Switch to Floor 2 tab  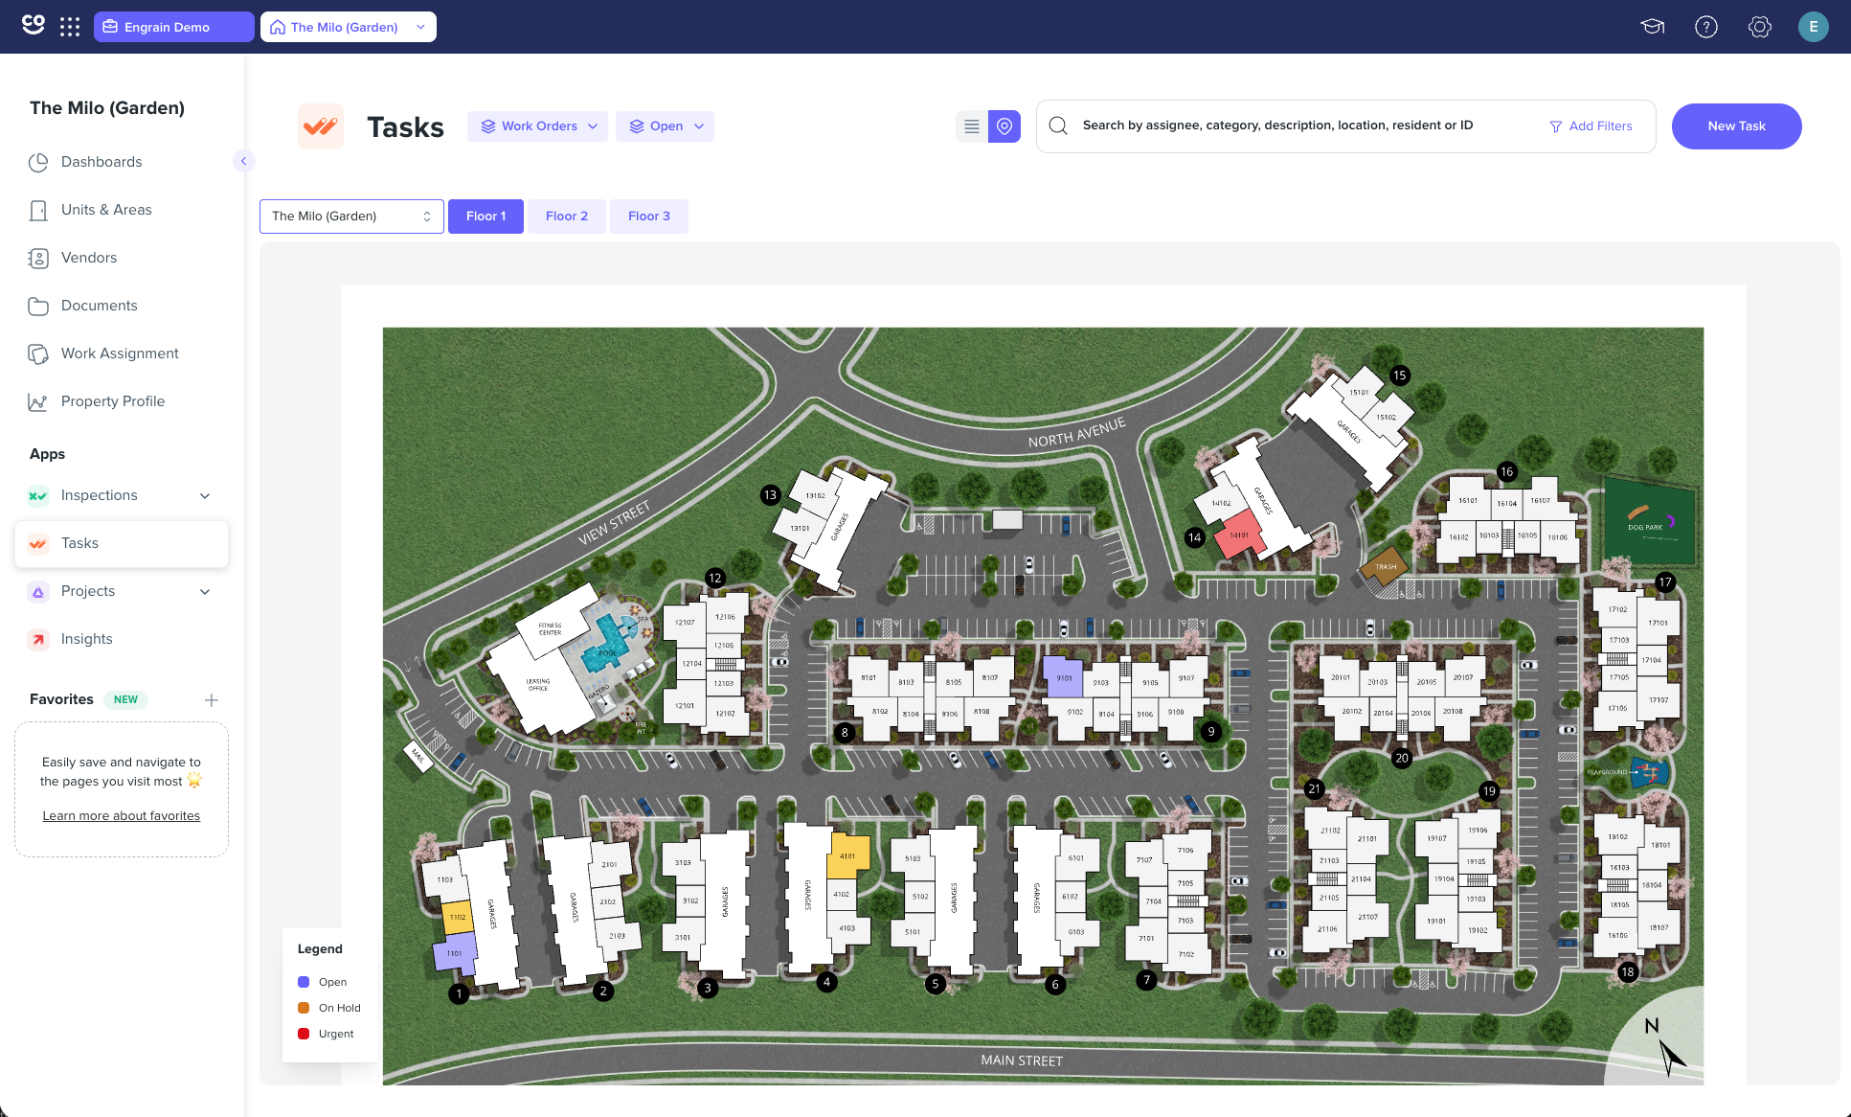[567, 217]
